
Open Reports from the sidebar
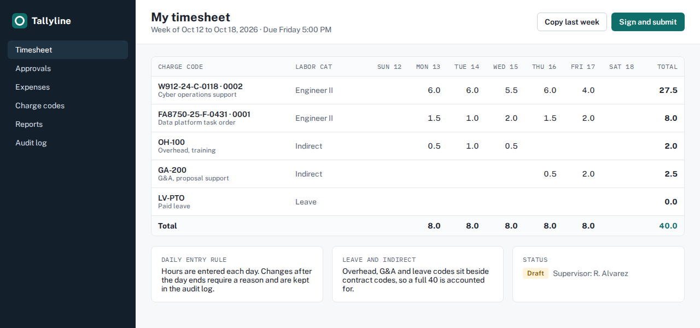(68, 124)
